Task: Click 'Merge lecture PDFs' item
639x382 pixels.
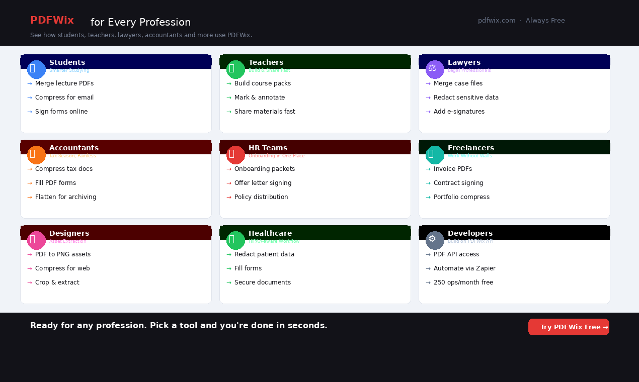Action: coord(64,83)
